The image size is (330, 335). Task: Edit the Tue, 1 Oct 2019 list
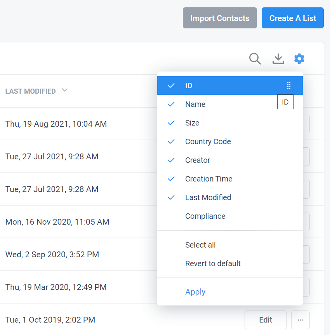(x=266, y=319)
